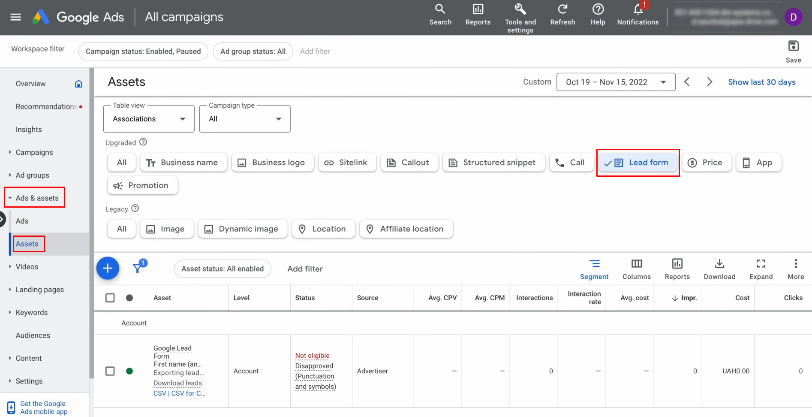Open the date range picker
Screen dimensions: 812x417
point(616,82)
